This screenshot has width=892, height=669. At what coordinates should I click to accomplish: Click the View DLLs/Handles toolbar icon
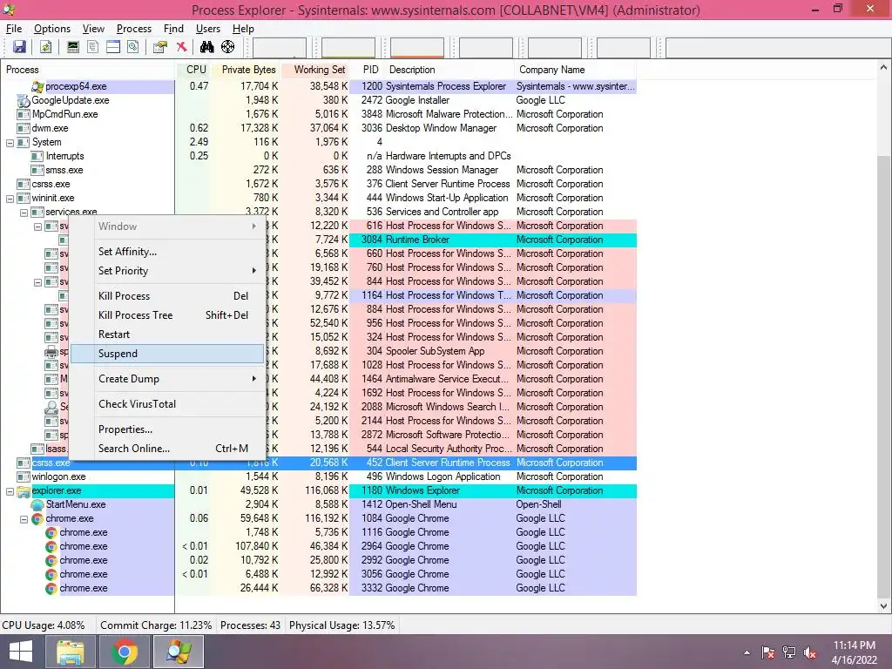(x=133, y=47)
